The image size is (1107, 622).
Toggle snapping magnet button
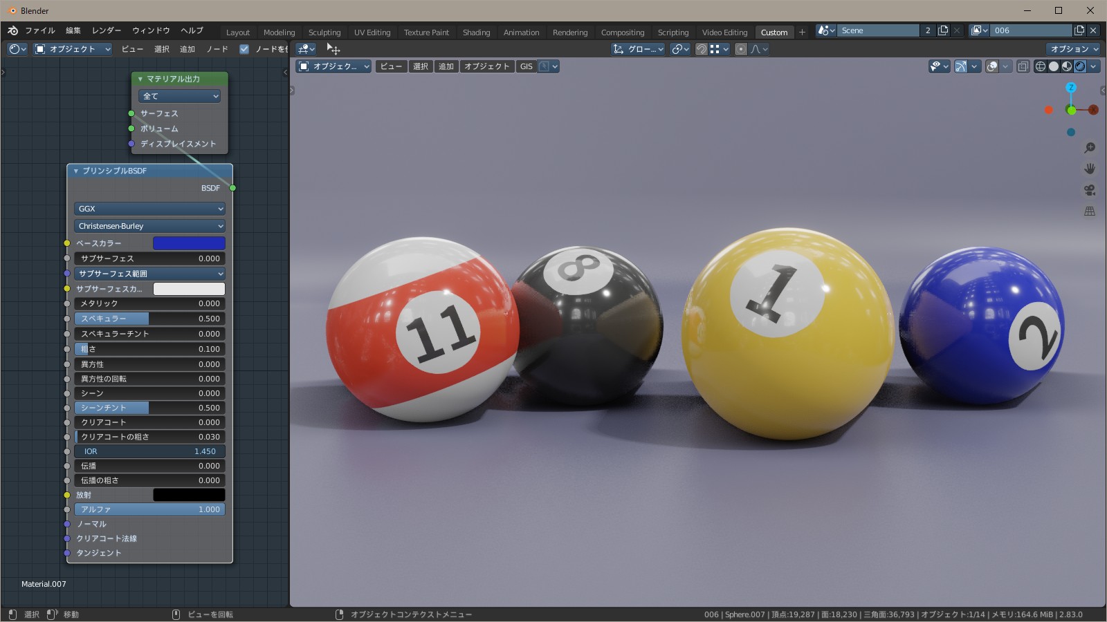click(x=702, y=49)
